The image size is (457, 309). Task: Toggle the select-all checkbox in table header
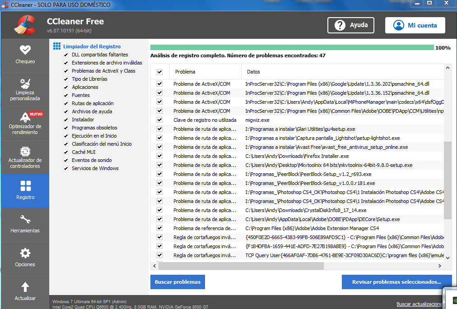click(159, 72)
